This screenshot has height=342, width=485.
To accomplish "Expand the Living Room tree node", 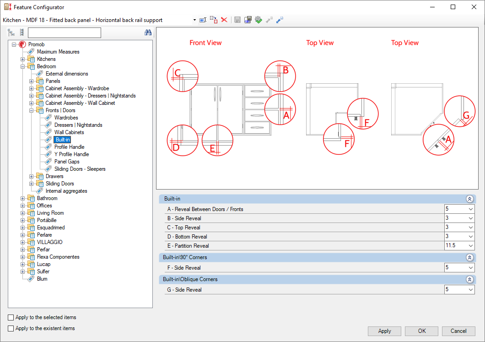I will (22, 213).
